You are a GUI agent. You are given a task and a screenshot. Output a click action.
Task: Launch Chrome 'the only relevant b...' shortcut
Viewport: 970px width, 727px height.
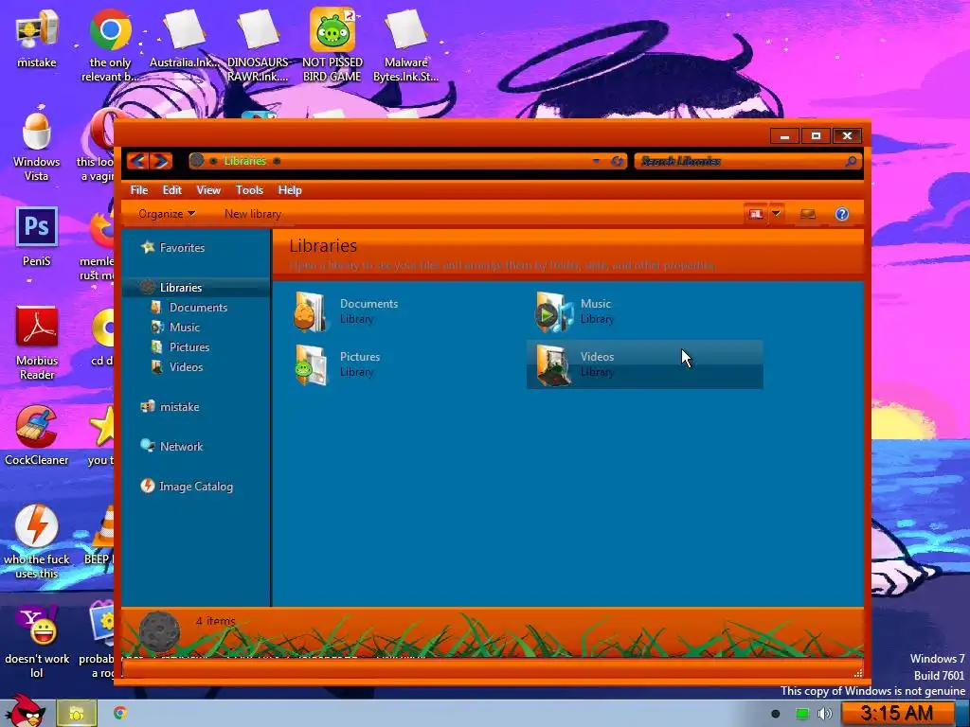(110, 44)
